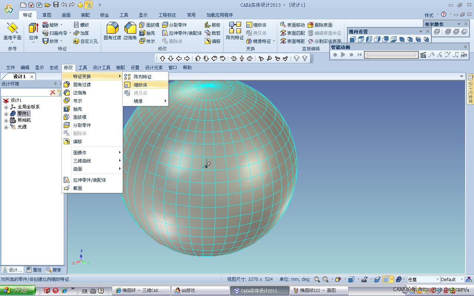Click the record button in 智能动画 panel
Image resolution: width=474 pixels, height=296 pixels.
tap(335, 55)
